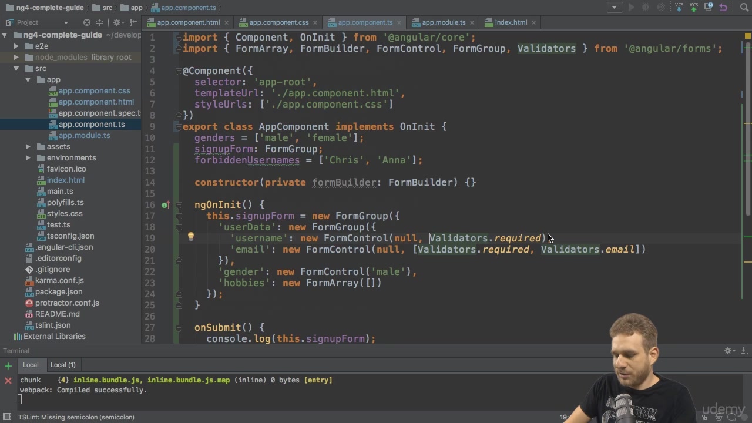Expand the assets folder

click(28, 146)
